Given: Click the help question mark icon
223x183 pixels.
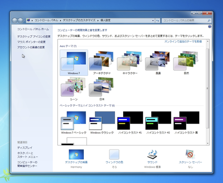Looking at the screenshot, I should 210,27.
